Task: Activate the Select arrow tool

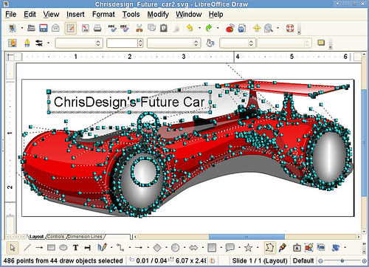Action: click(13, 248)
